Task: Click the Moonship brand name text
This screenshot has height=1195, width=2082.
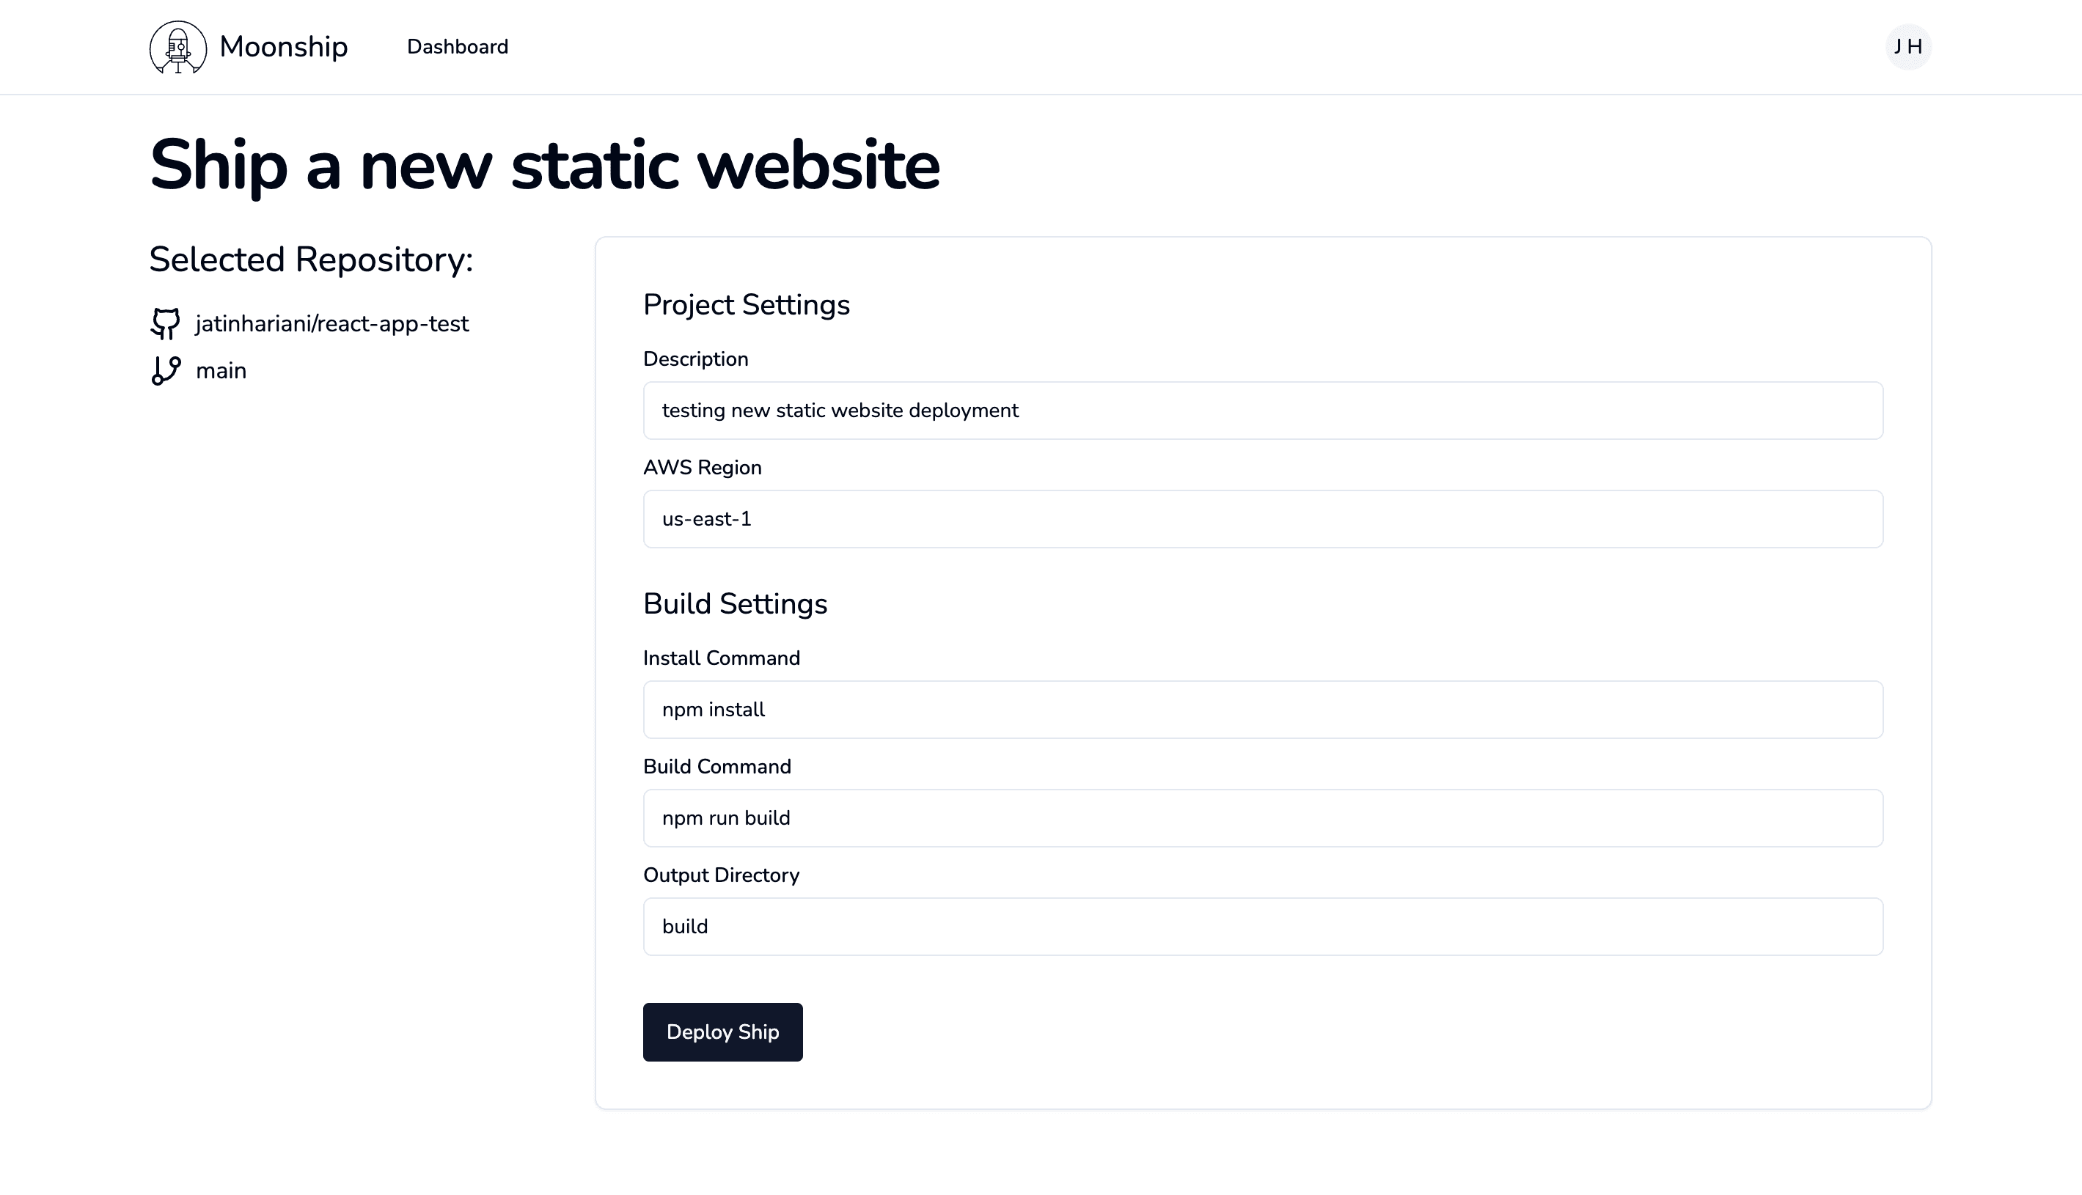Action: coord(283,47)
